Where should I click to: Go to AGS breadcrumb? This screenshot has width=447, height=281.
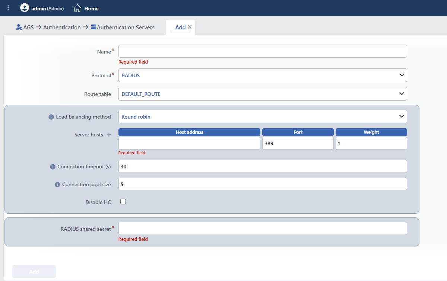tap(28, 27)
